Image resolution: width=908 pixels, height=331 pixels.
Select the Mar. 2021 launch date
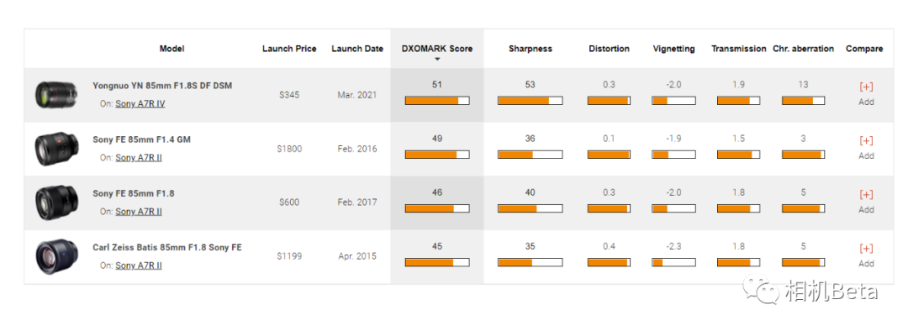[357, 94]
